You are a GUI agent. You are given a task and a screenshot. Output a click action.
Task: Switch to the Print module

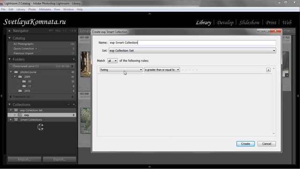(271, 23)
